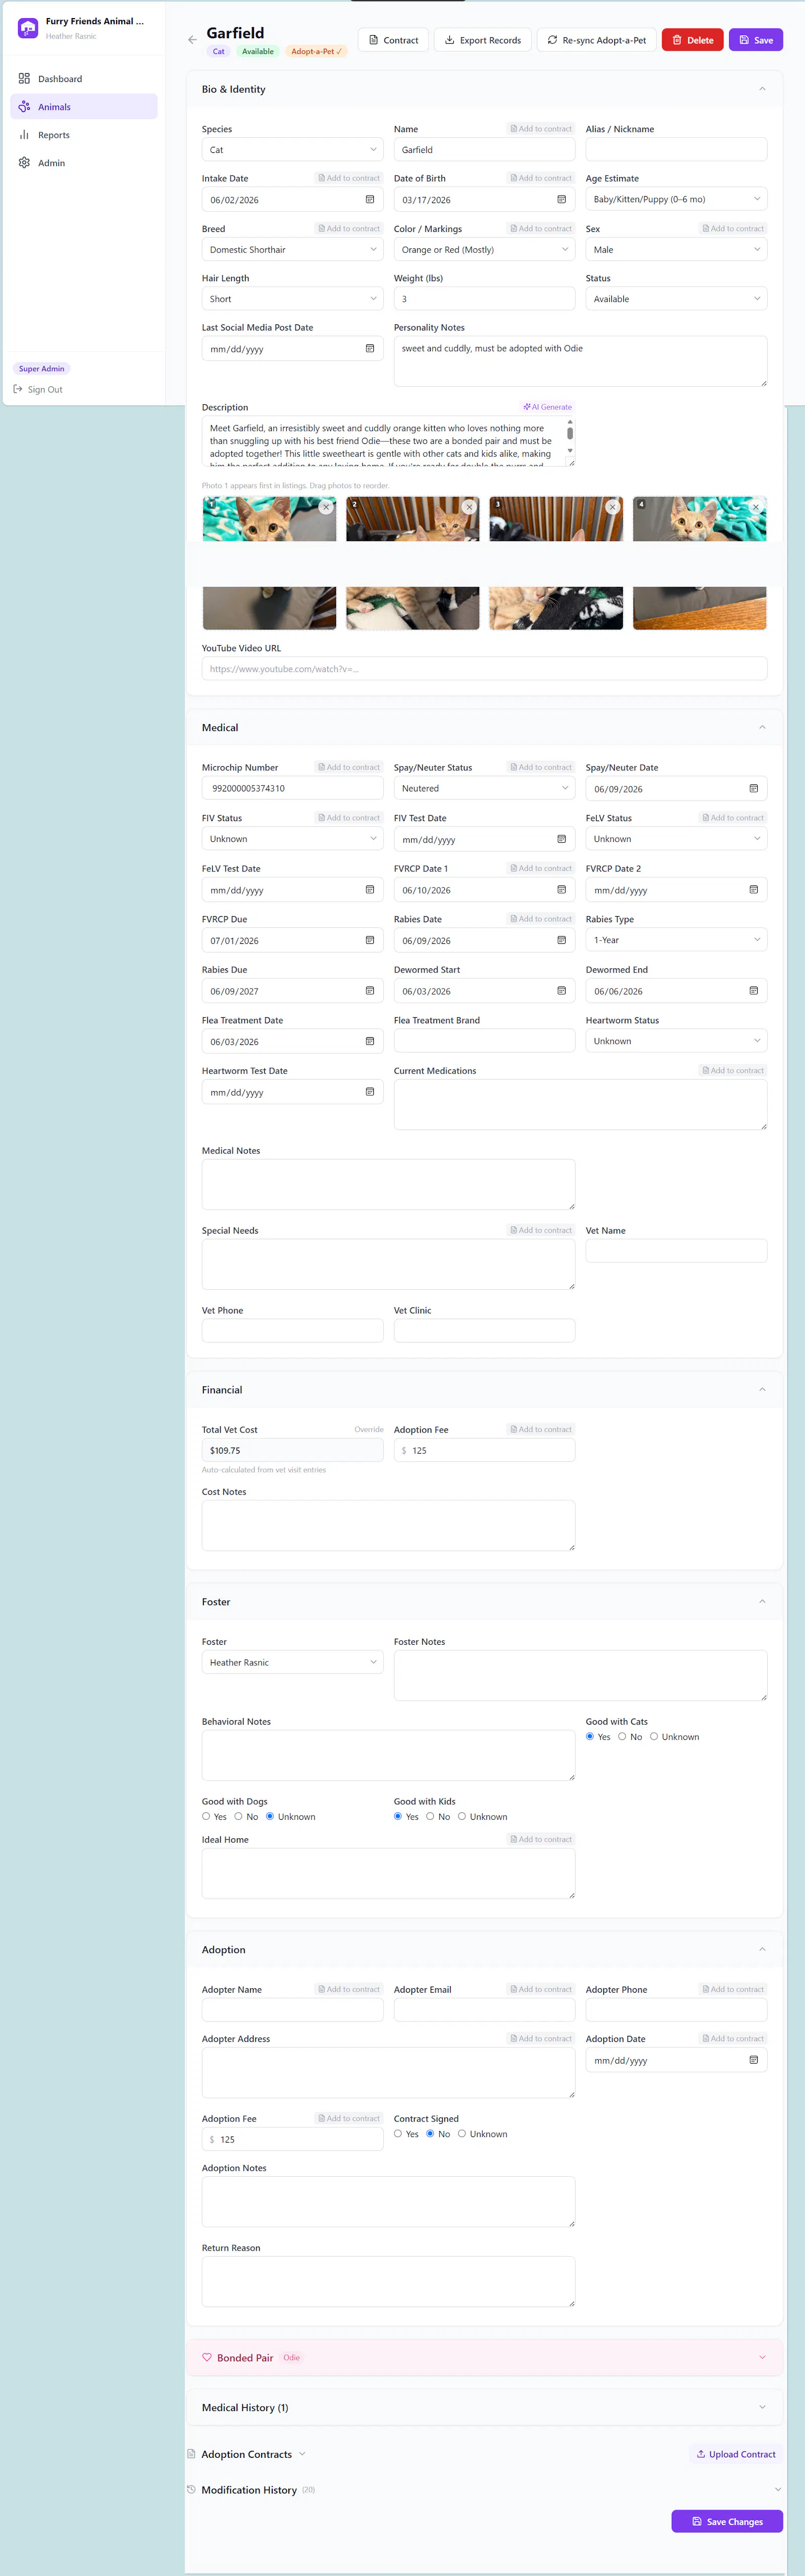Select No for Good with Kids
This screenshot has height=2576, width=805.
[x=430, y=1817]
